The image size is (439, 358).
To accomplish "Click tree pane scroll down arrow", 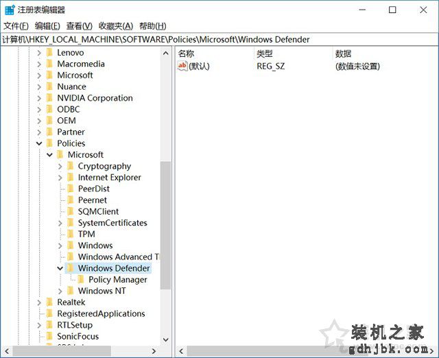I will tap(166, 339).
